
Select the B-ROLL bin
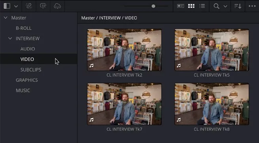(x=24, y=28)
